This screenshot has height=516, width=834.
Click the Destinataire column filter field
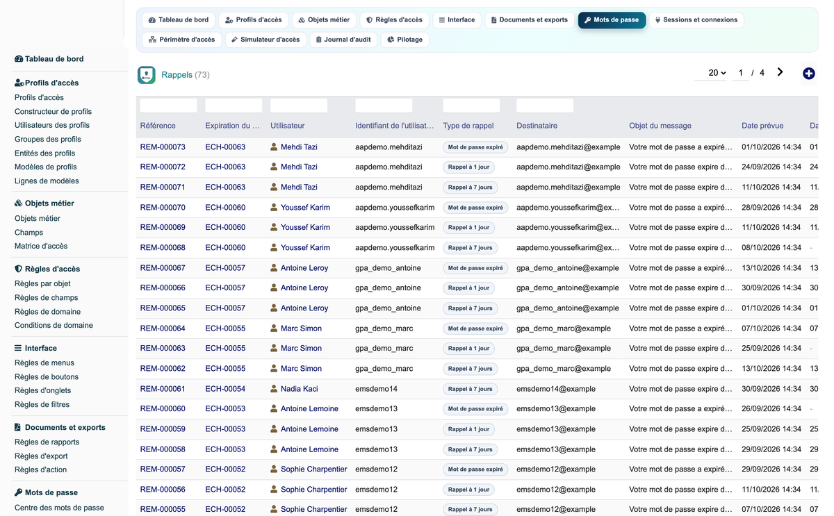coord(545,106)
